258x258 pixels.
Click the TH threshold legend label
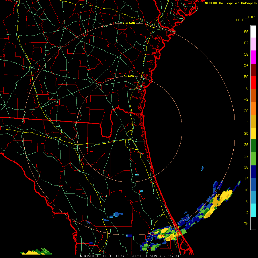(246, 224)
